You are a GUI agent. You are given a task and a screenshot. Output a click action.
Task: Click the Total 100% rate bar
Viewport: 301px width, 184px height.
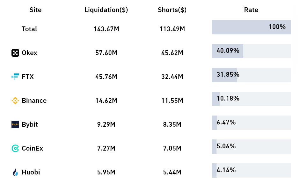coord(251,27)
